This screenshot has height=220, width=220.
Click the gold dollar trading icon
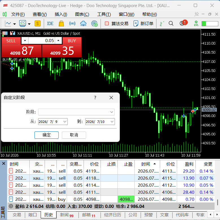click(38, 24)
